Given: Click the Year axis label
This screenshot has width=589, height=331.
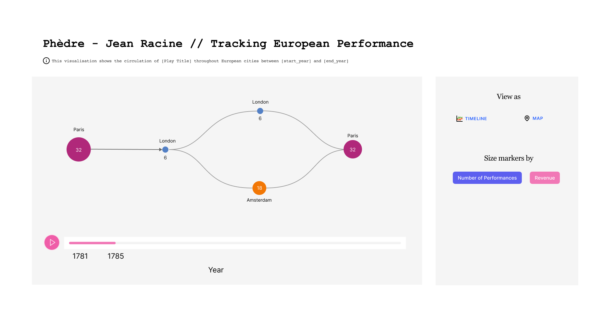Looking at the screenshot, I should pyautogui.click(x=216, y=270).
